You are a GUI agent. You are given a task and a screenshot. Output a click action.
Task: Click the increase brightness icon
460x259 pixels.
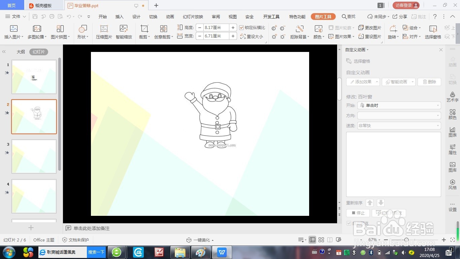coord(274,36)
